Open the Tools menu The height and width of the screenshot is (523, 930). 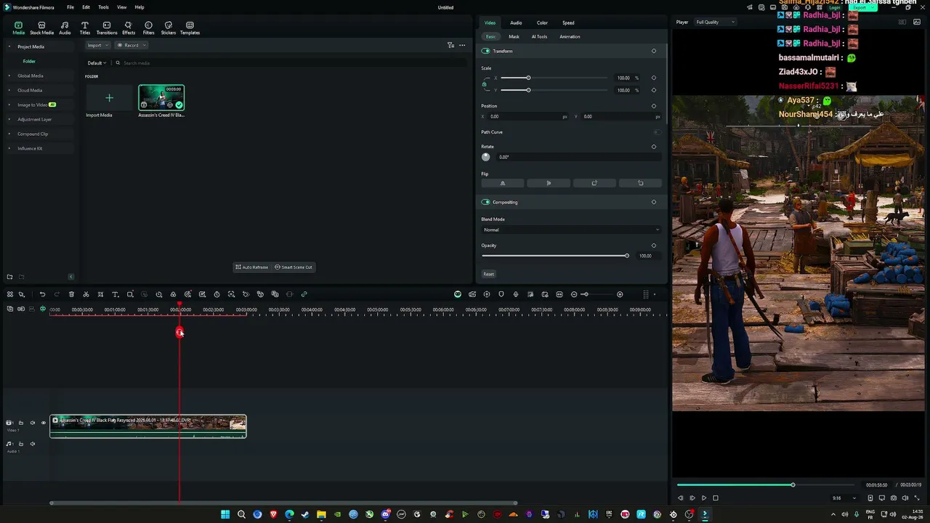click(x=103, y=7)
